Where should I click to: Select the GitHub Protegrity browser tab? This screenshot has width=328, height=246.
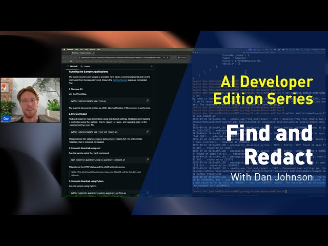(83, 53)
